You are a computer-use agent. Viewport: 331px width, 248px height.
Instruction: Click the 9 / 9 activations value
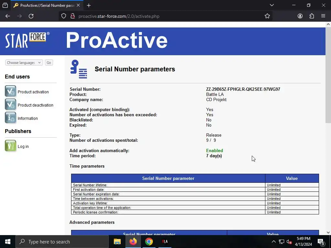(211, 140)
